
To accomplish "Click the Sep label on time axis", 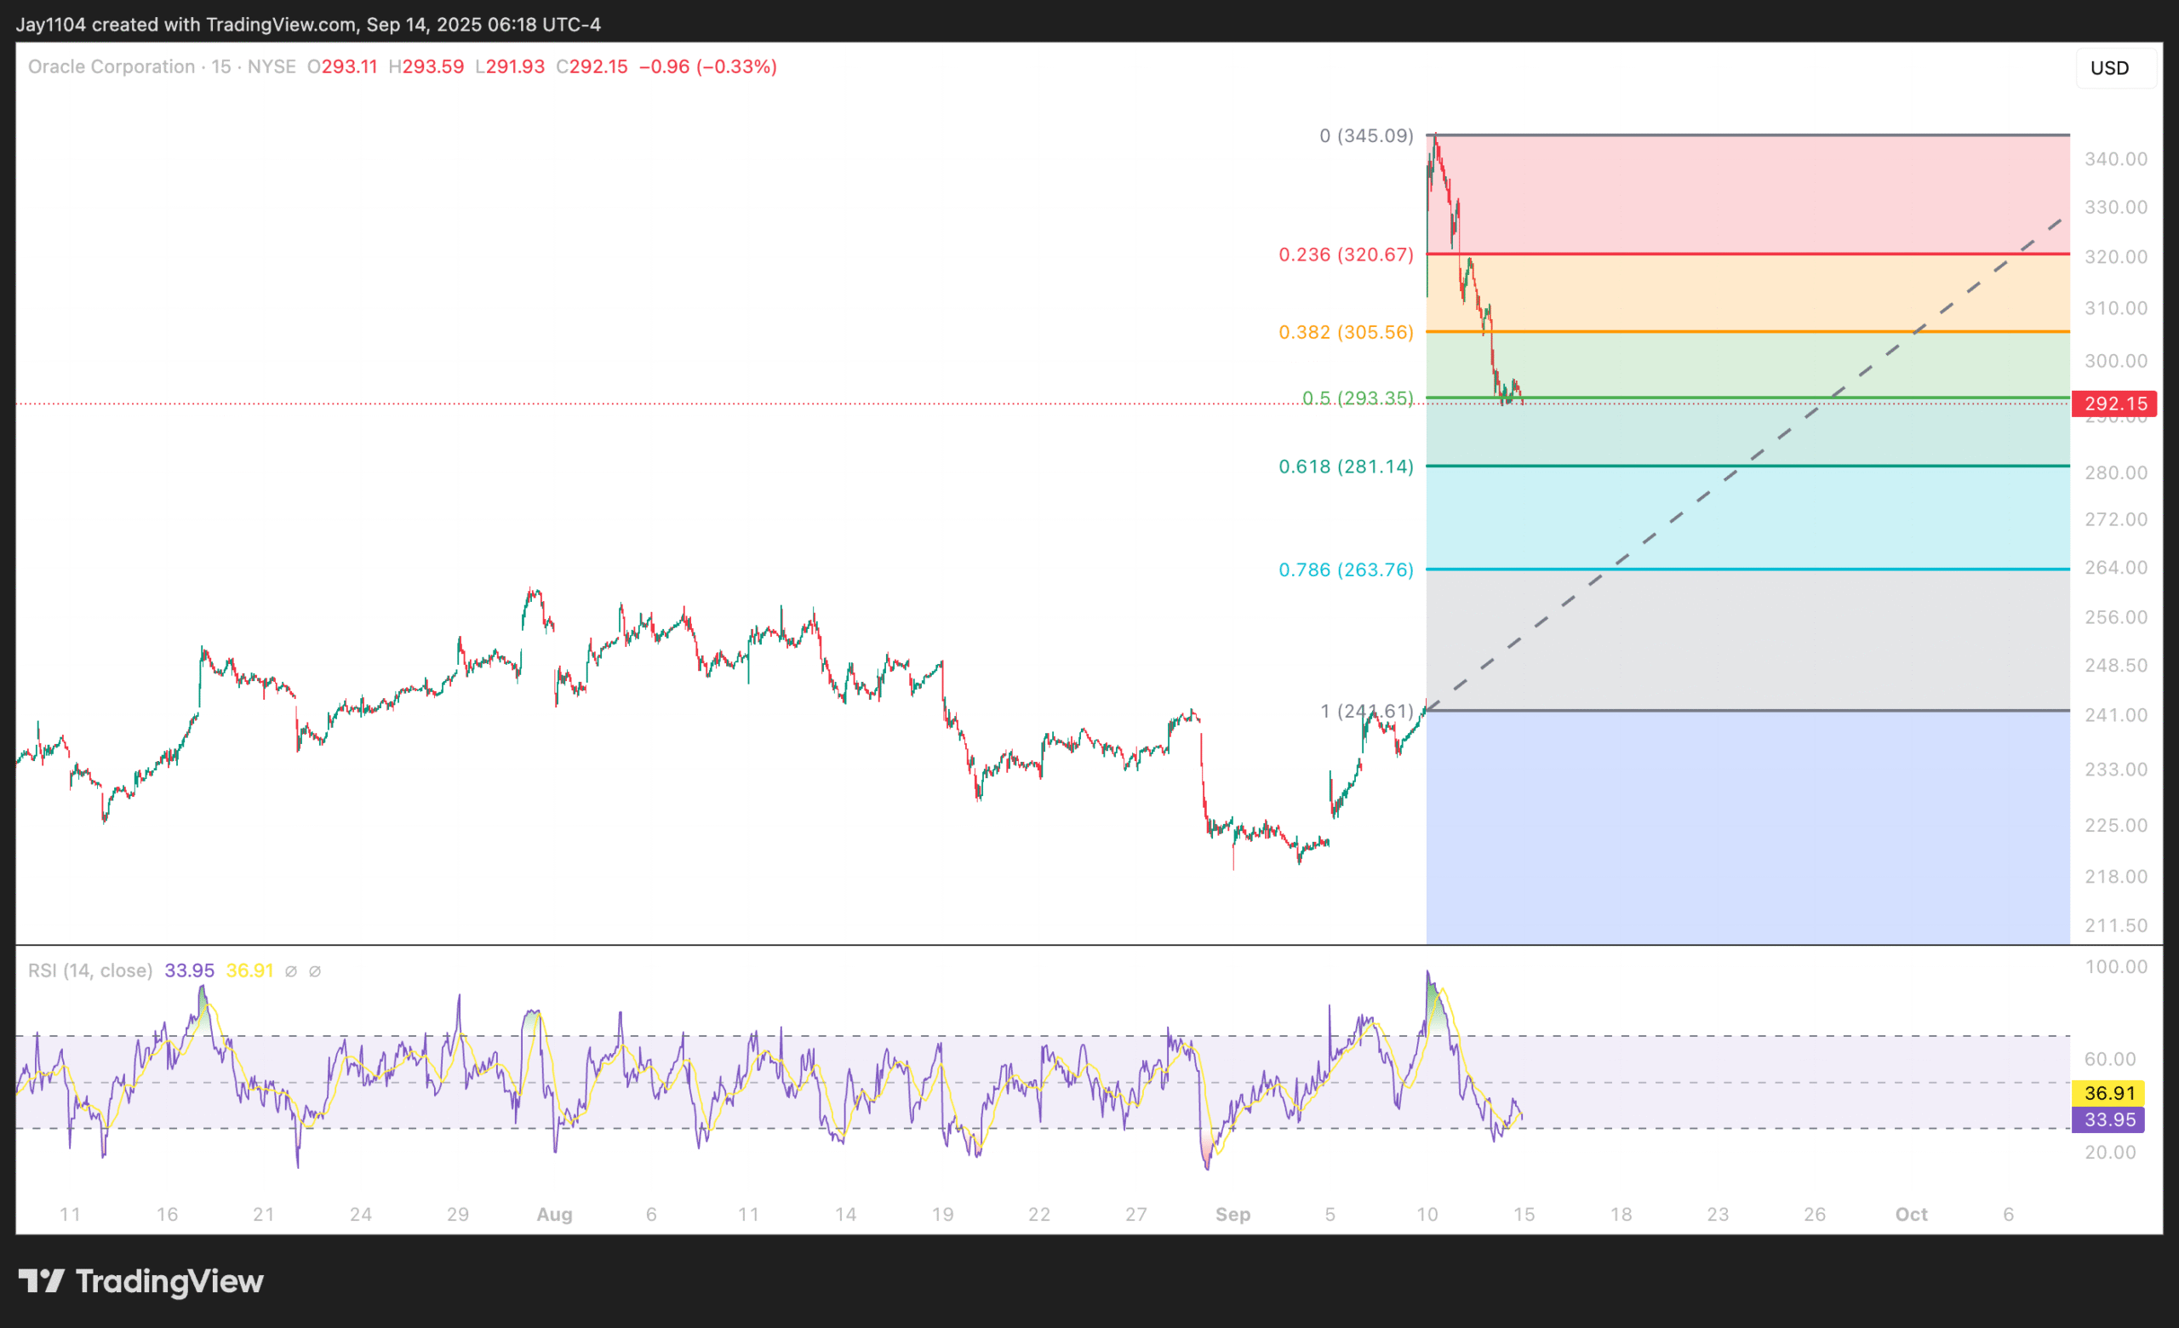I will coord(1232,1215).
